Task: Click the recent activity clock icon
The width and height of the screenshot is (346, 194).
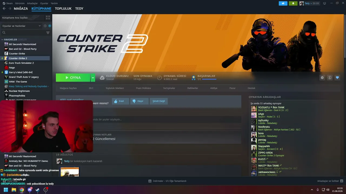Action: (x=45, y=26)
